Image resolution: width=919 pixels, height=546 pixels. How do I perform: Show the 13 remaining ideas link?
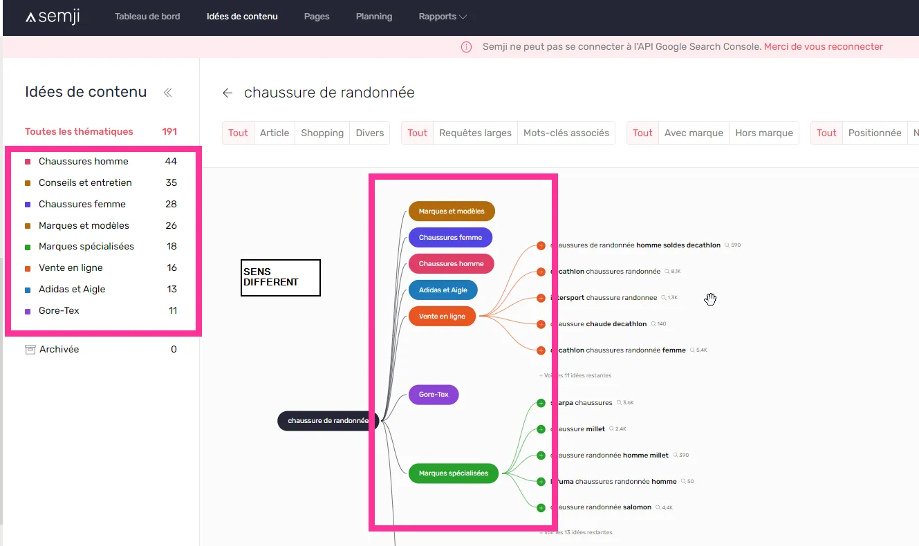click(x=576, y=532)
